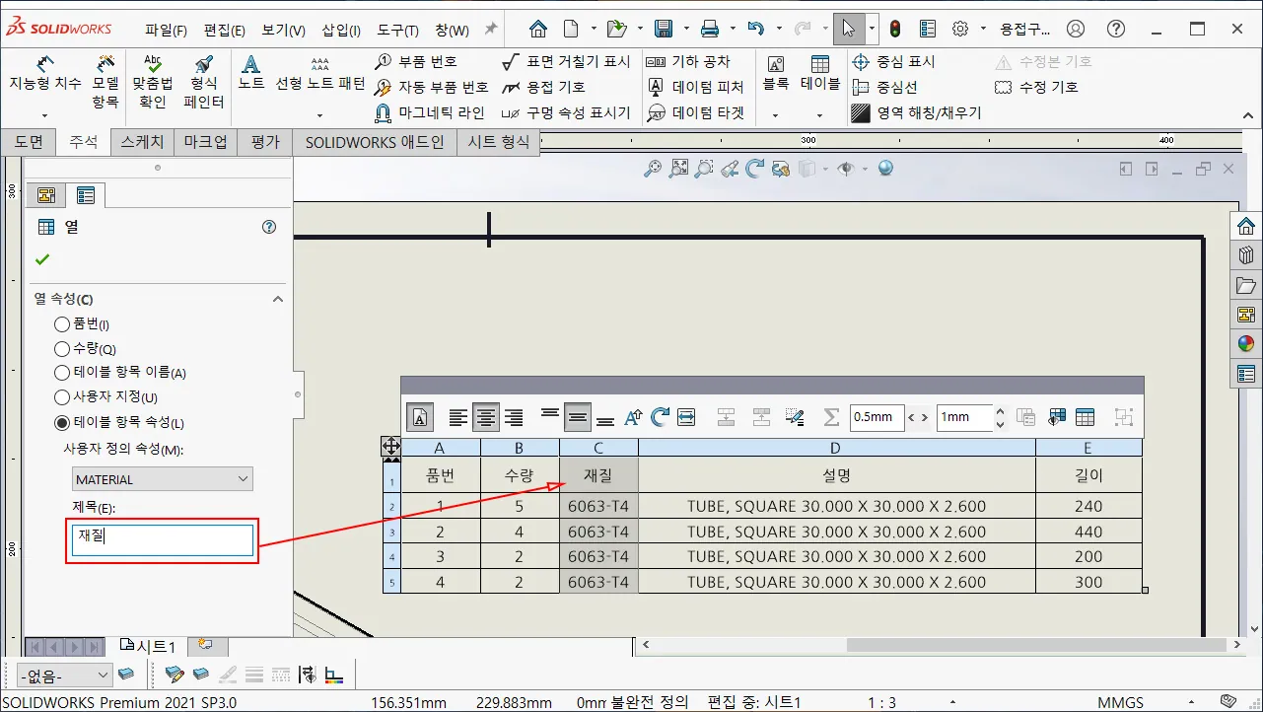Image resolution: width=1263 pixels, height=712 pixels.
Task: Click the Add Sheet button beside 시트1
Action: [x=205, y=645]
